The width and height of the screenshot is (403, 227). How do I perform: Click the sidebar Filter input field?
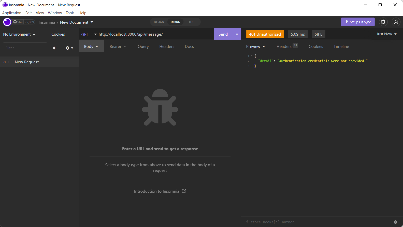pyautogui.click(x=25, y=48)
